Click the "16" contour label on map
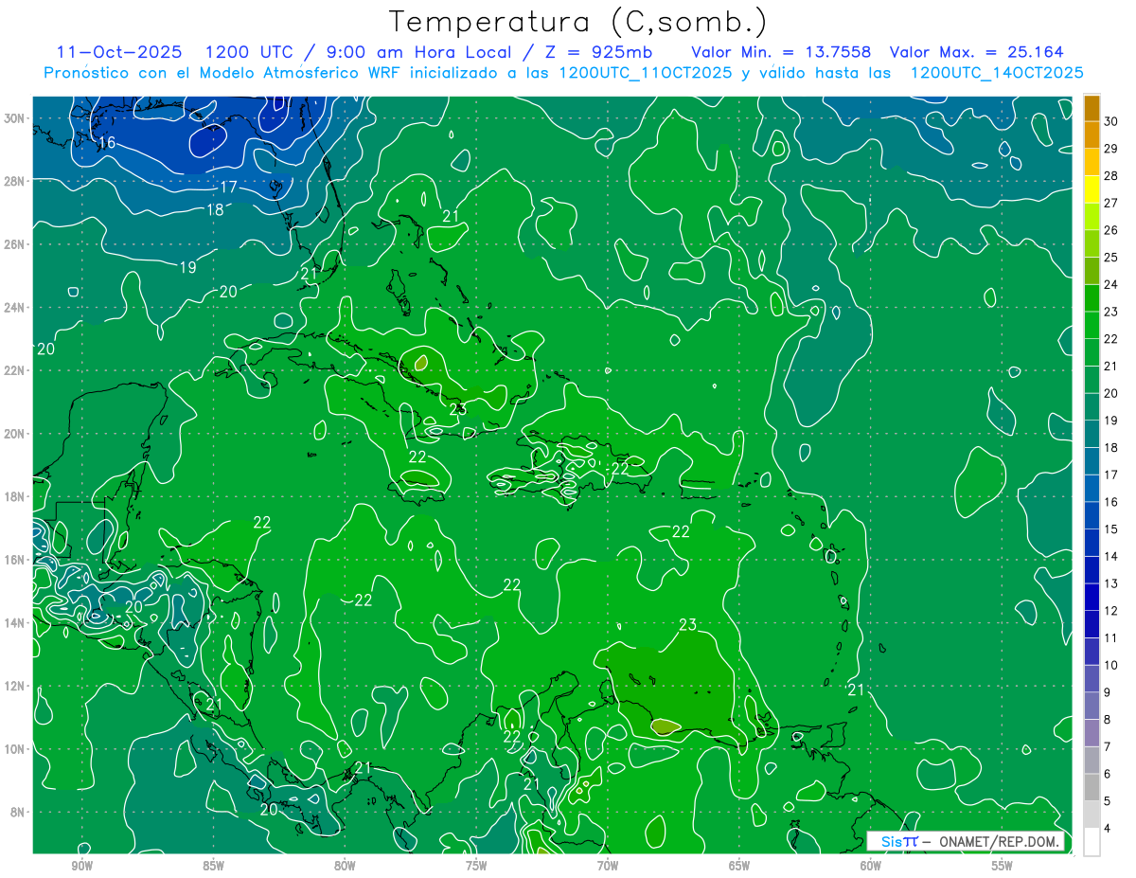The width and height of the screenshot is (1136, 878). 107,142
